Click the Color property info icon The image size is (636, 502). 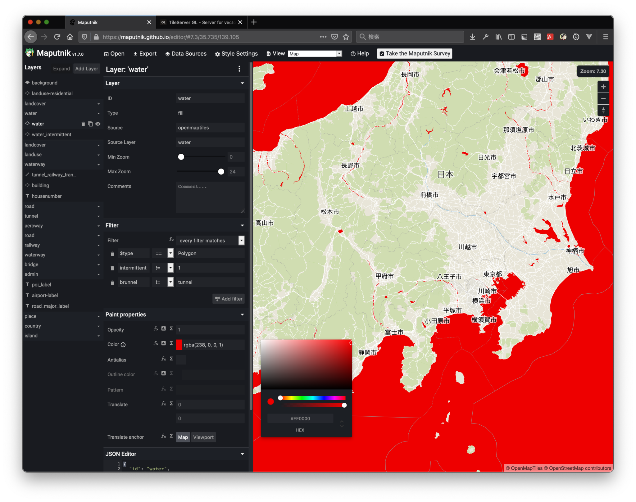(x=123, y=345)
